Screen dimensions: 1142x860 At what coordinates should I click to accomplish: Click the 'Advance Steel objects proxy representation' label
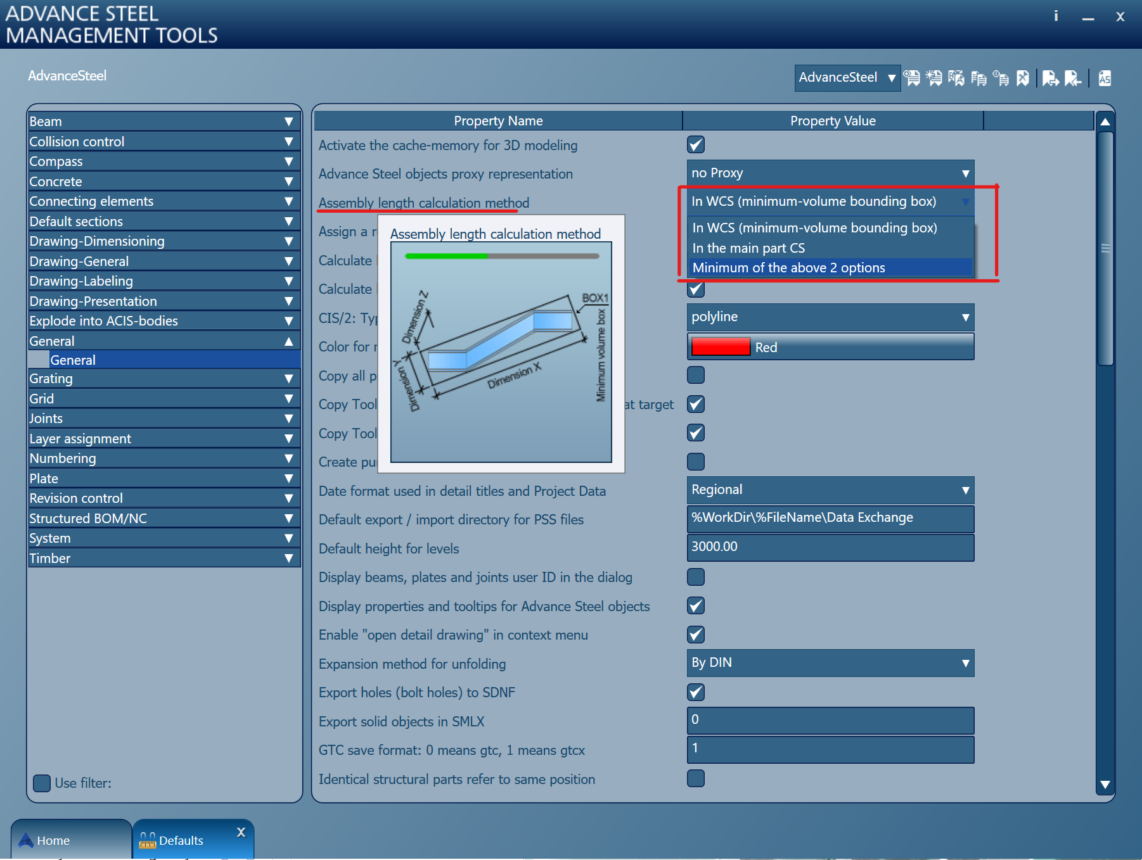click(446, 174)
